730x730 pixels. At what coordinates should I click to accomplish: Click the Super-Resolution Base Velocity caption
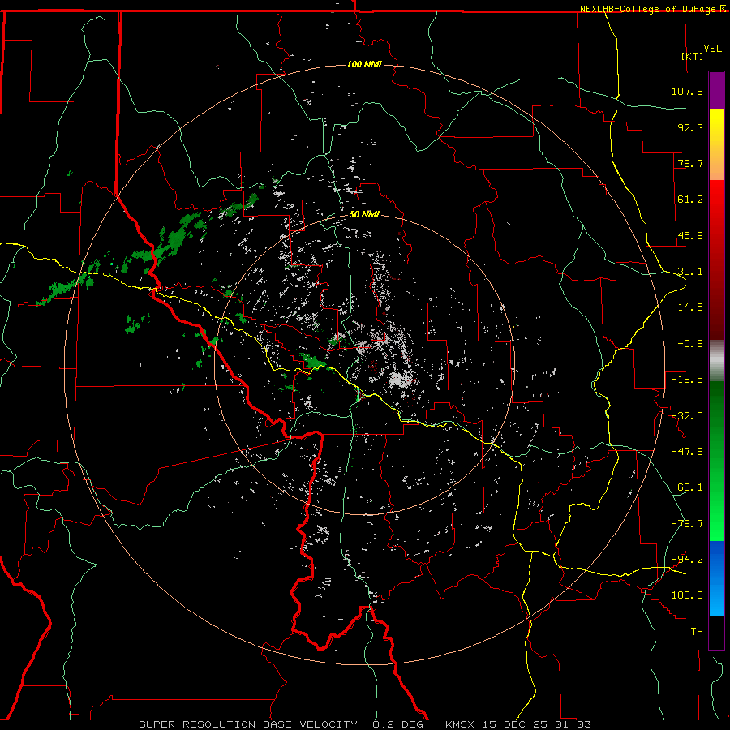pos(365,724)
